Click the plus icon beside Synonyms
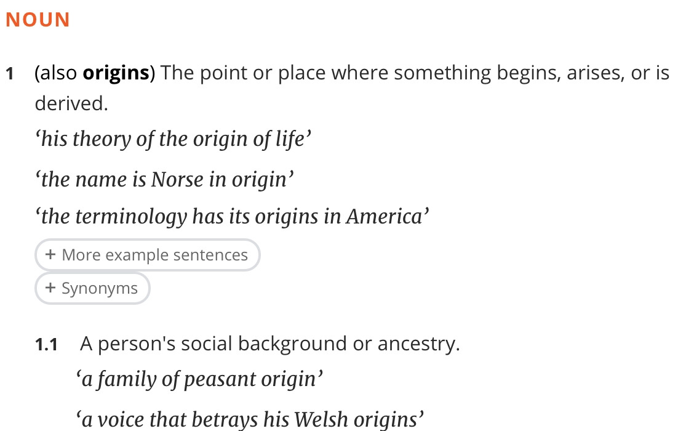Image resolution: width=694 pixels, height=431 pixels. click(x=50, y=288)
